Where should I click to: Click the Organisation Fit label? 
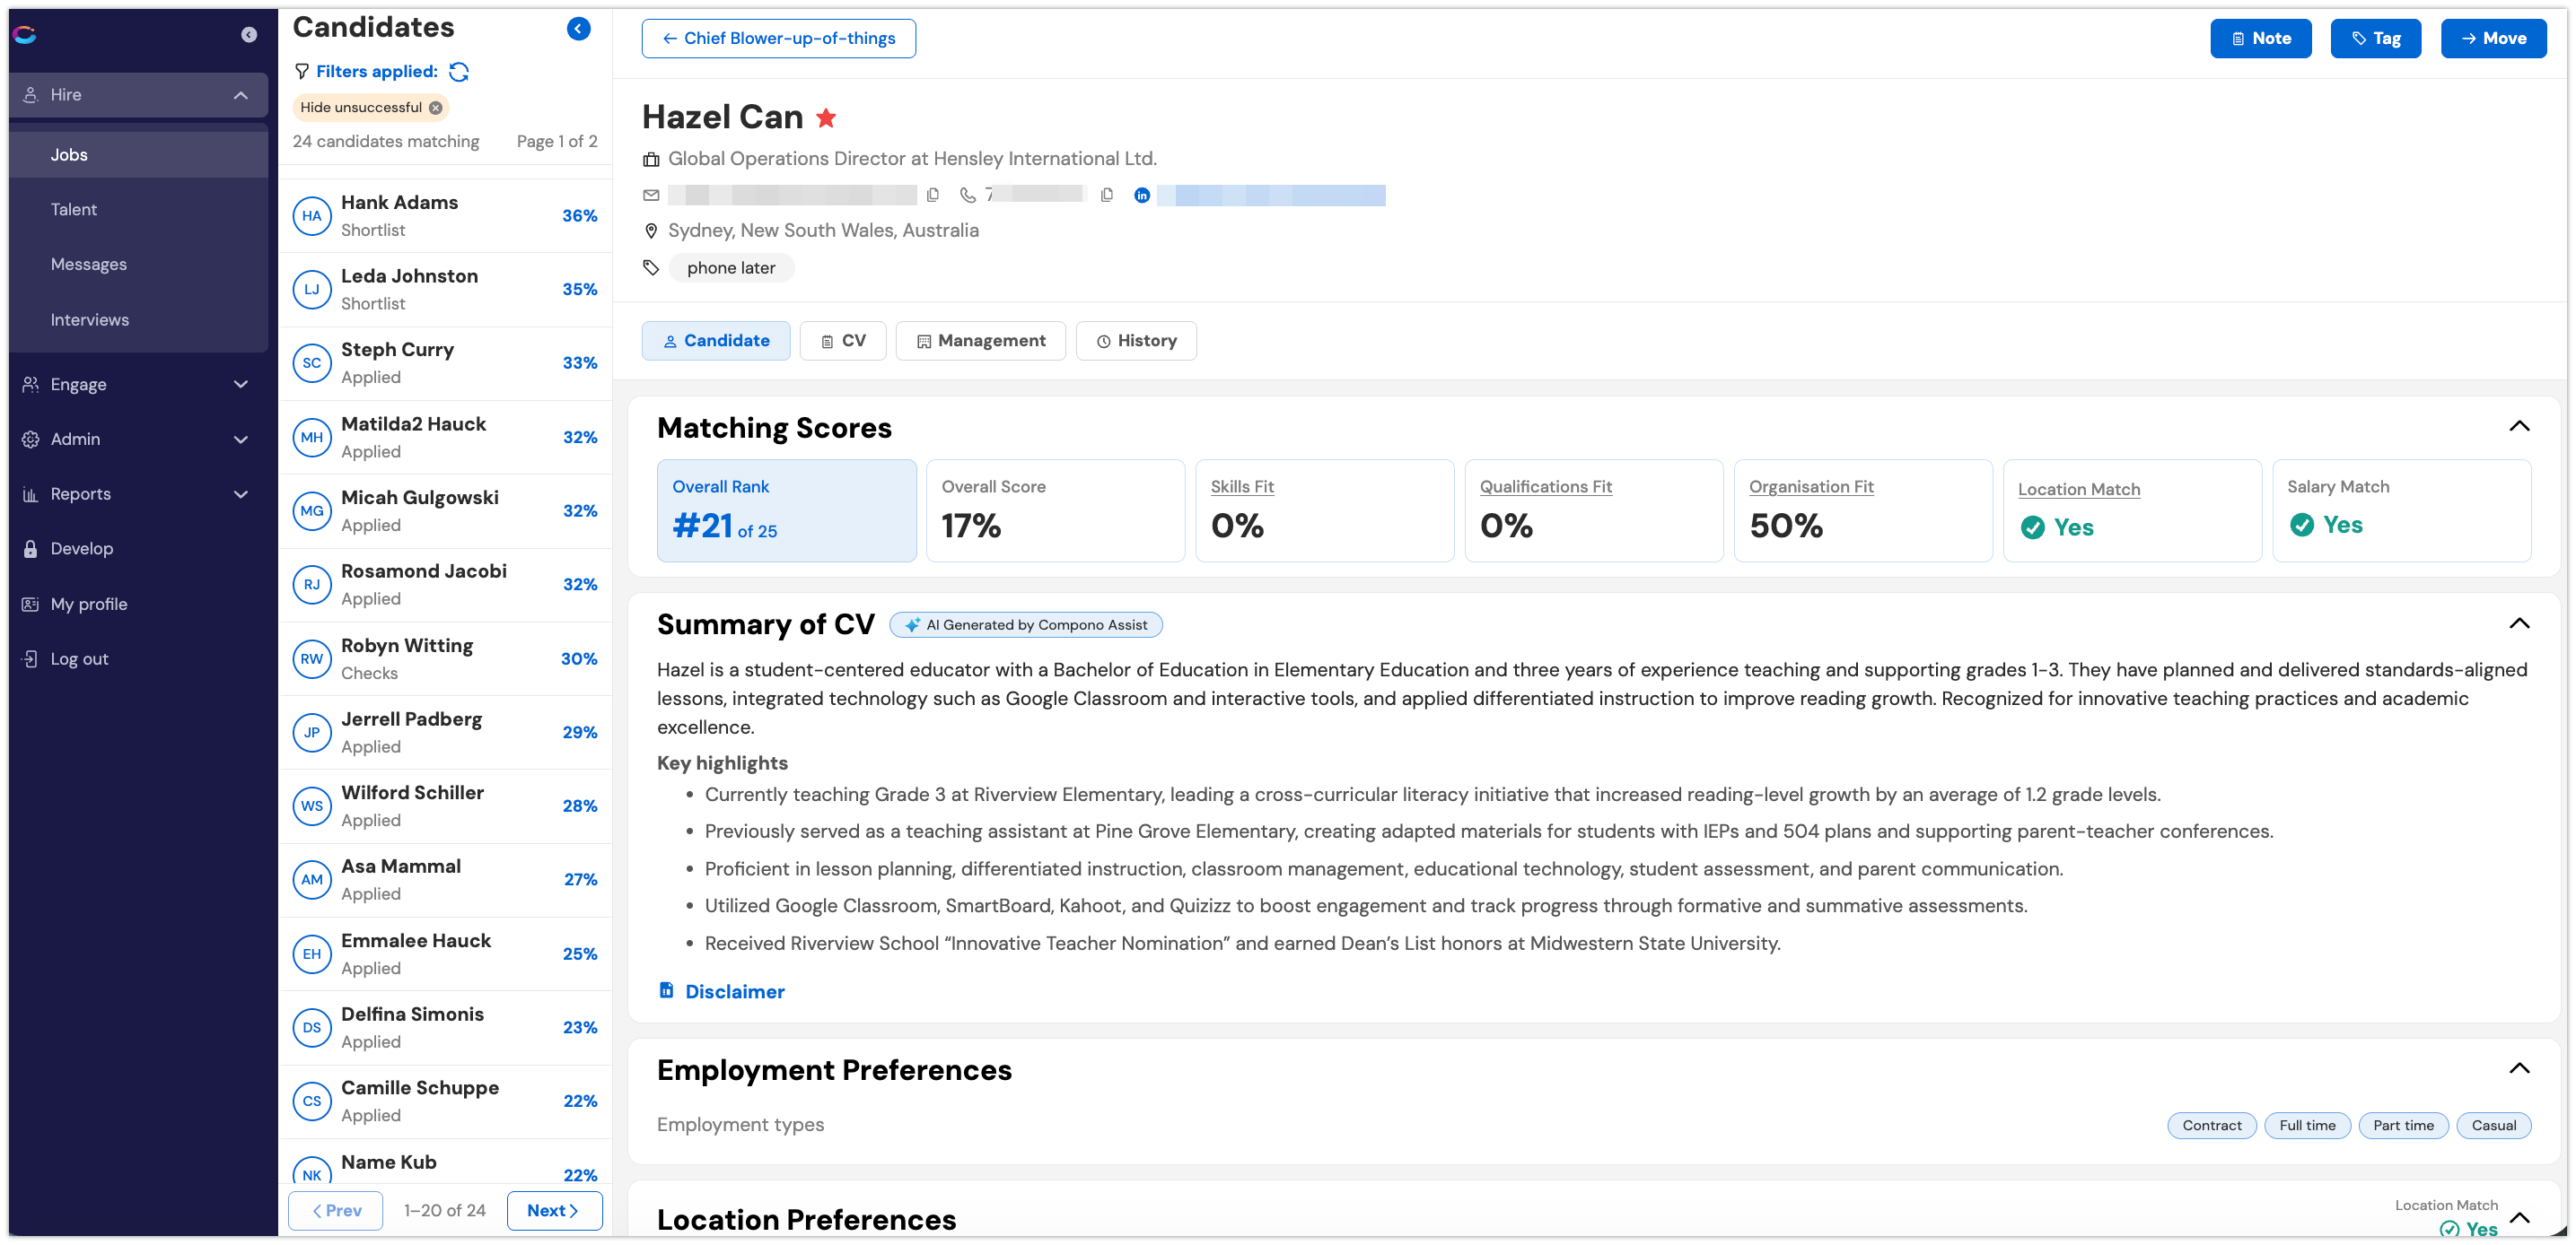coord(1811,488)
